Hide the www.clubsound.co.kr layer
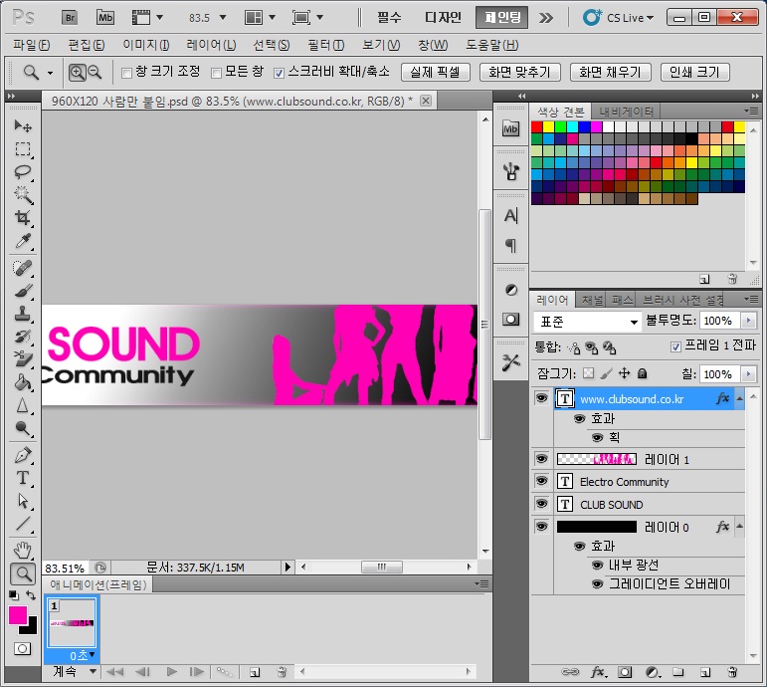The width and height of the screenshot is (767, 687). [541, 397]
